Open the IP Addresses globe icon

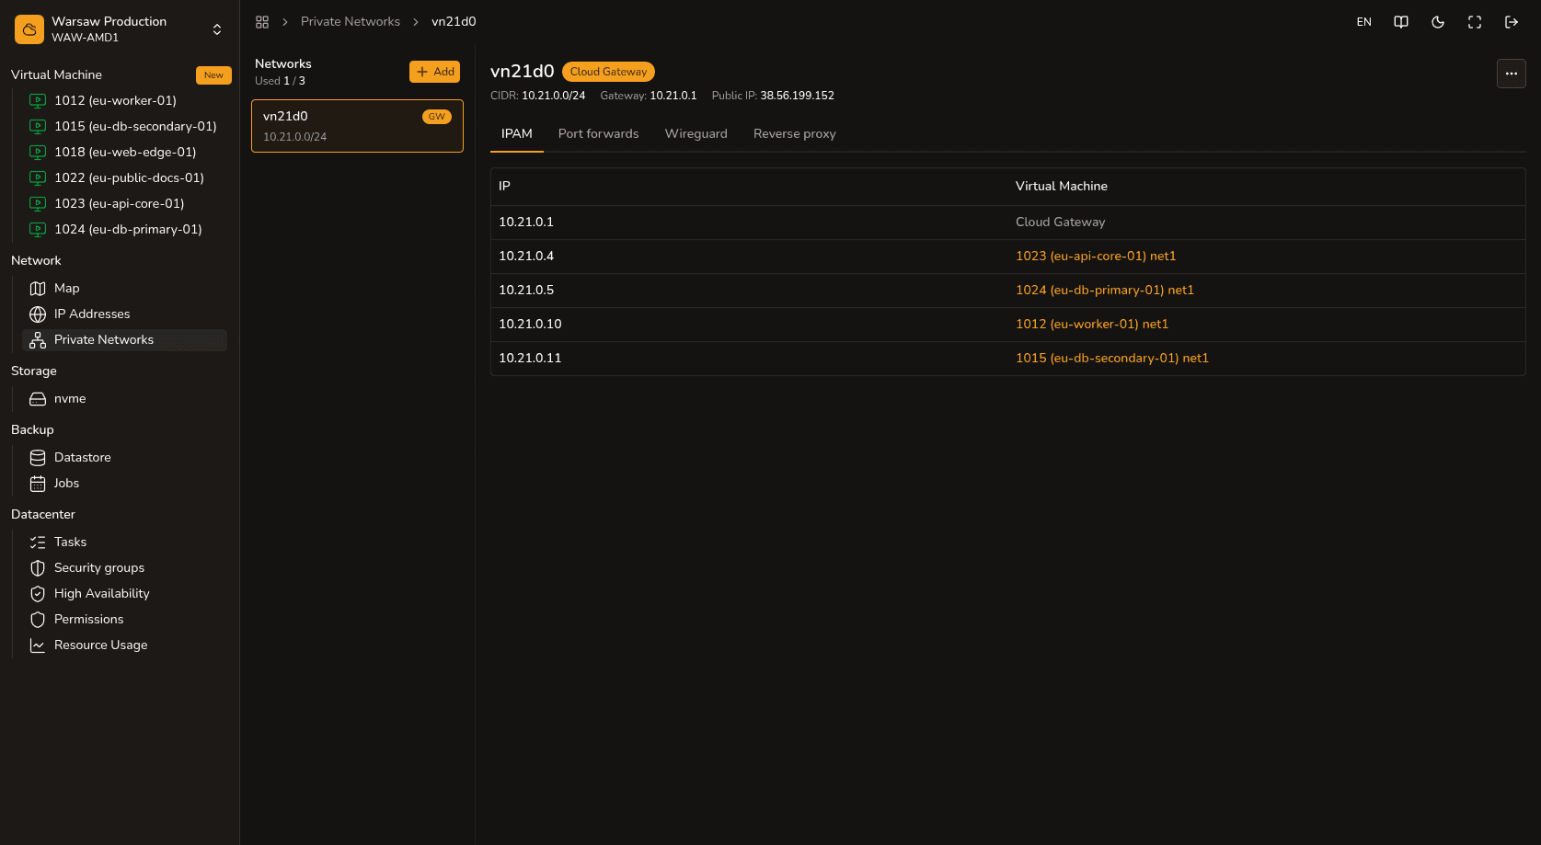click(38, 314)
